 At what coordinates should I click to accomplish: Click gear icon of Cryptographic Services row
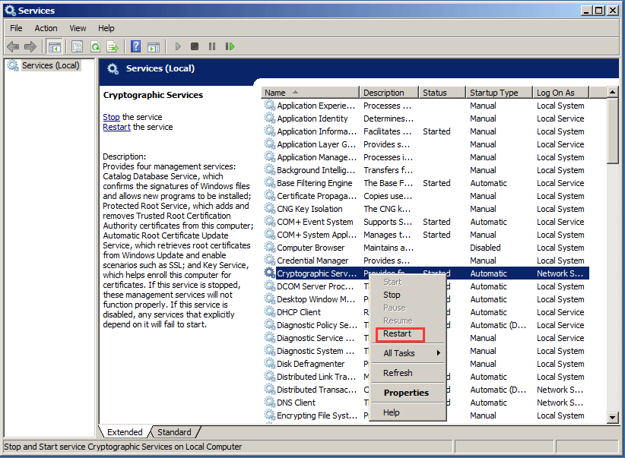[270, 273]
